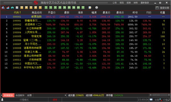Screen dimensions: 171x102
Task: Open the settings gear icon
Action: pyautogui.click(x=97, y=8)
